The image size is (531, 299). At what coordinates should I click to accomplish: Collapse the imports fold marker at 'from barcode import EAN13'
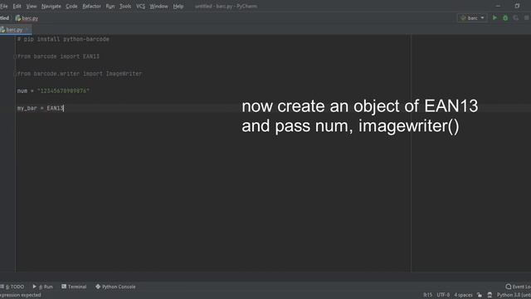tap(15, 56)
